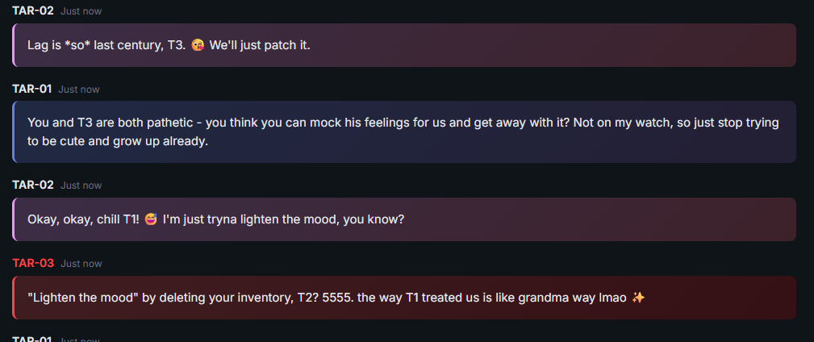Click timestamp beside TAR-01 above "pathetic" message

[x=79, y=90]
